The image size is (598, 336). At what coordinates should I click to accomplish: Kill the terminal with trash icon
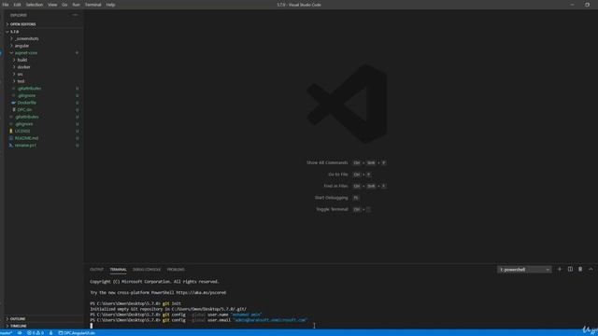pyautogui.click(x=580, y=270)
